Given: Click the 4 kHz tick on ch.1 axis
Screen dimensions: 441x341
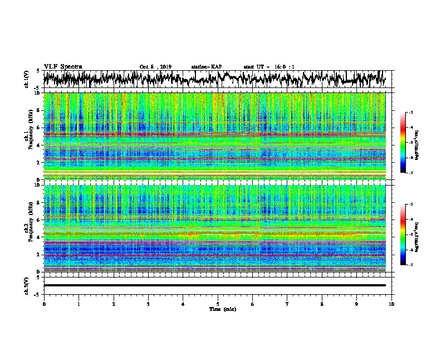Looking at the screenshot, I should pyautogui.click(x=39, y=145).
